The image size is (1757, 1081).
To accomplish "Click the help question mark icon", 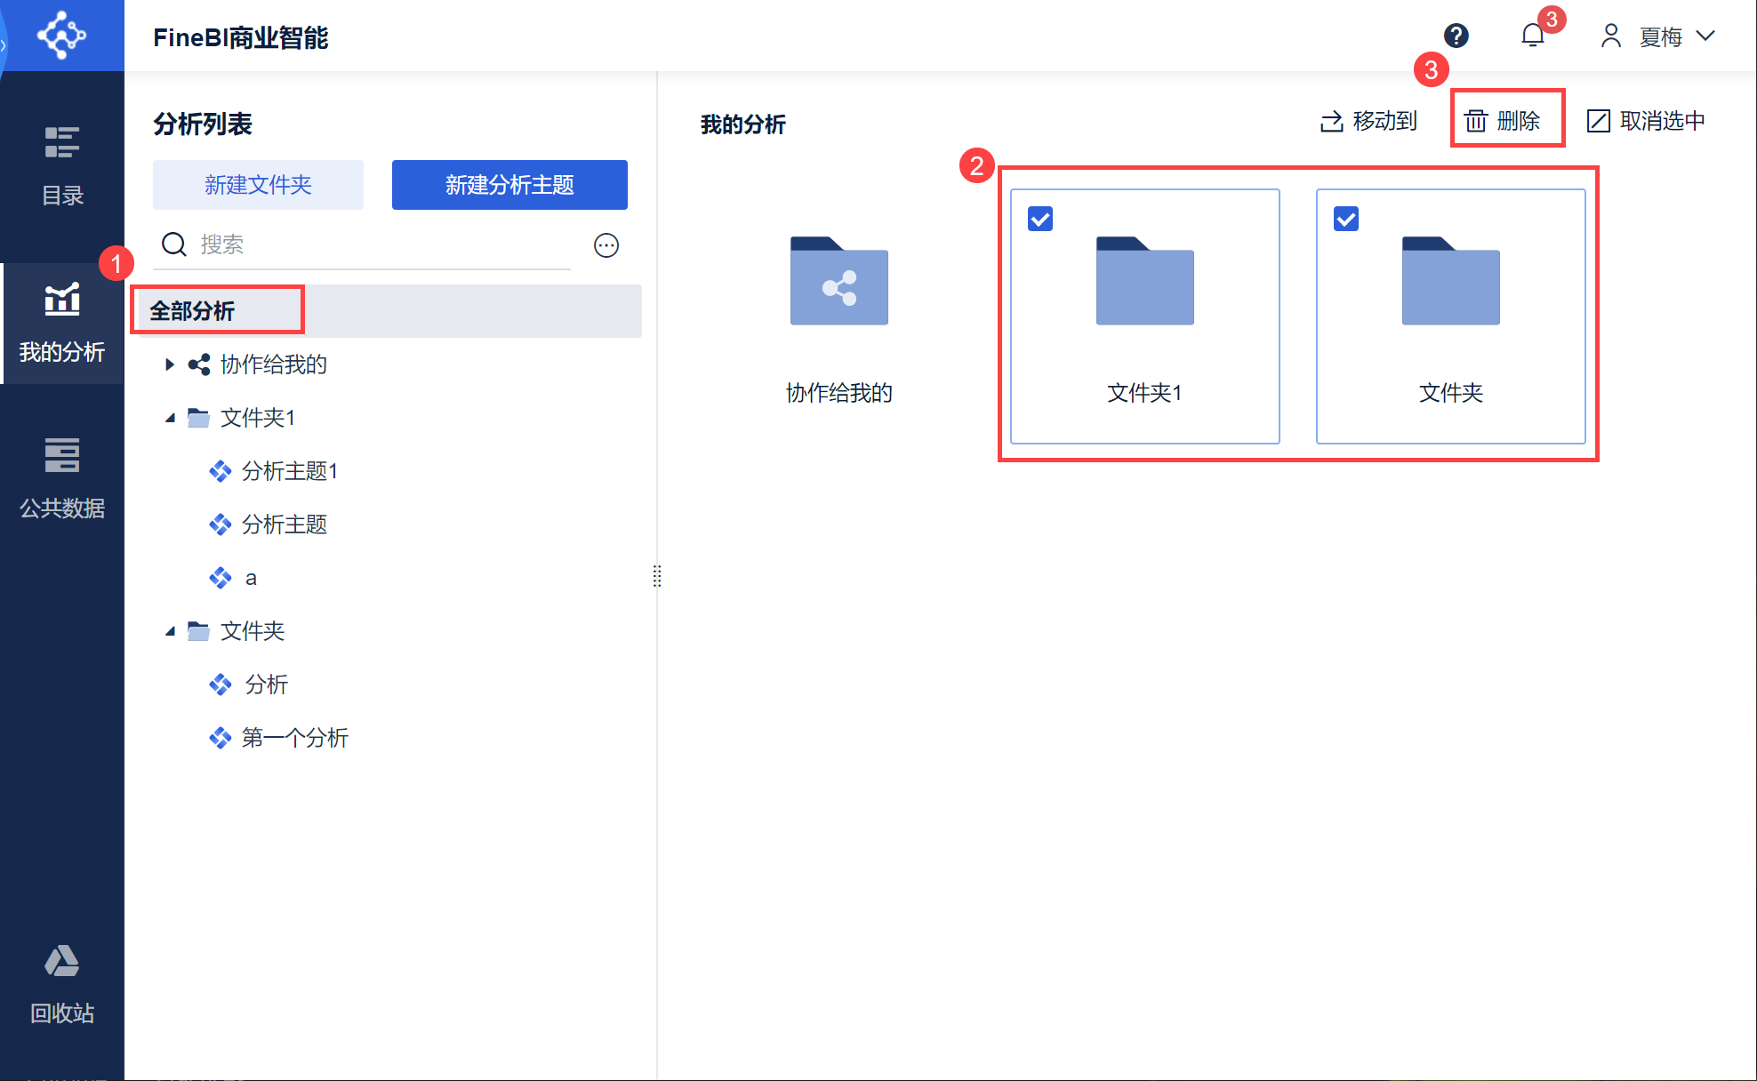I will tap(1456, 36).
